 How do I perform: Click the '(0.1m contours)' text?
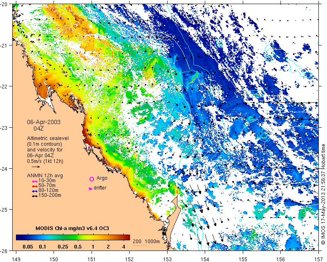[45, 144]
